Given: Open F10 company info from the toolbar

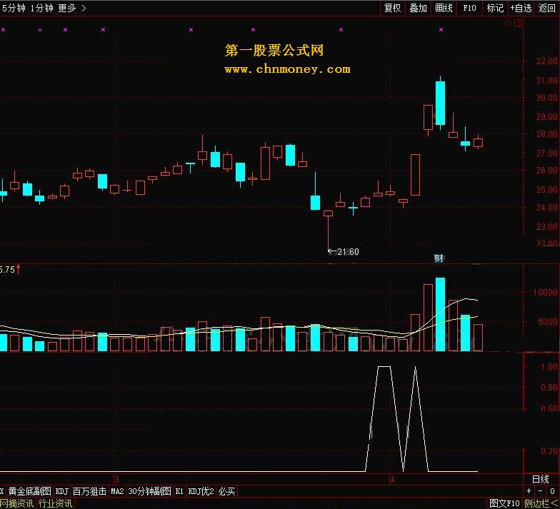Looking at the screenshot, I should tap(469, 8).
